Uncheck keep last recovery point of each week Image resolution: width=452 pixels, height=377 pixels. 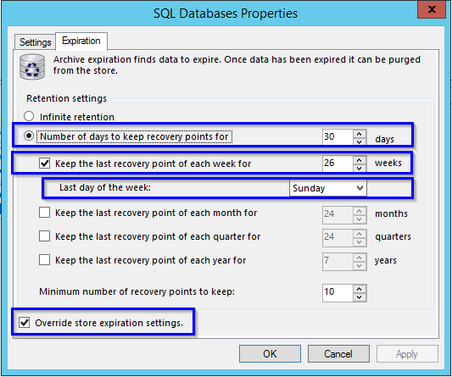pyautogui.click(x=44, y=163)
